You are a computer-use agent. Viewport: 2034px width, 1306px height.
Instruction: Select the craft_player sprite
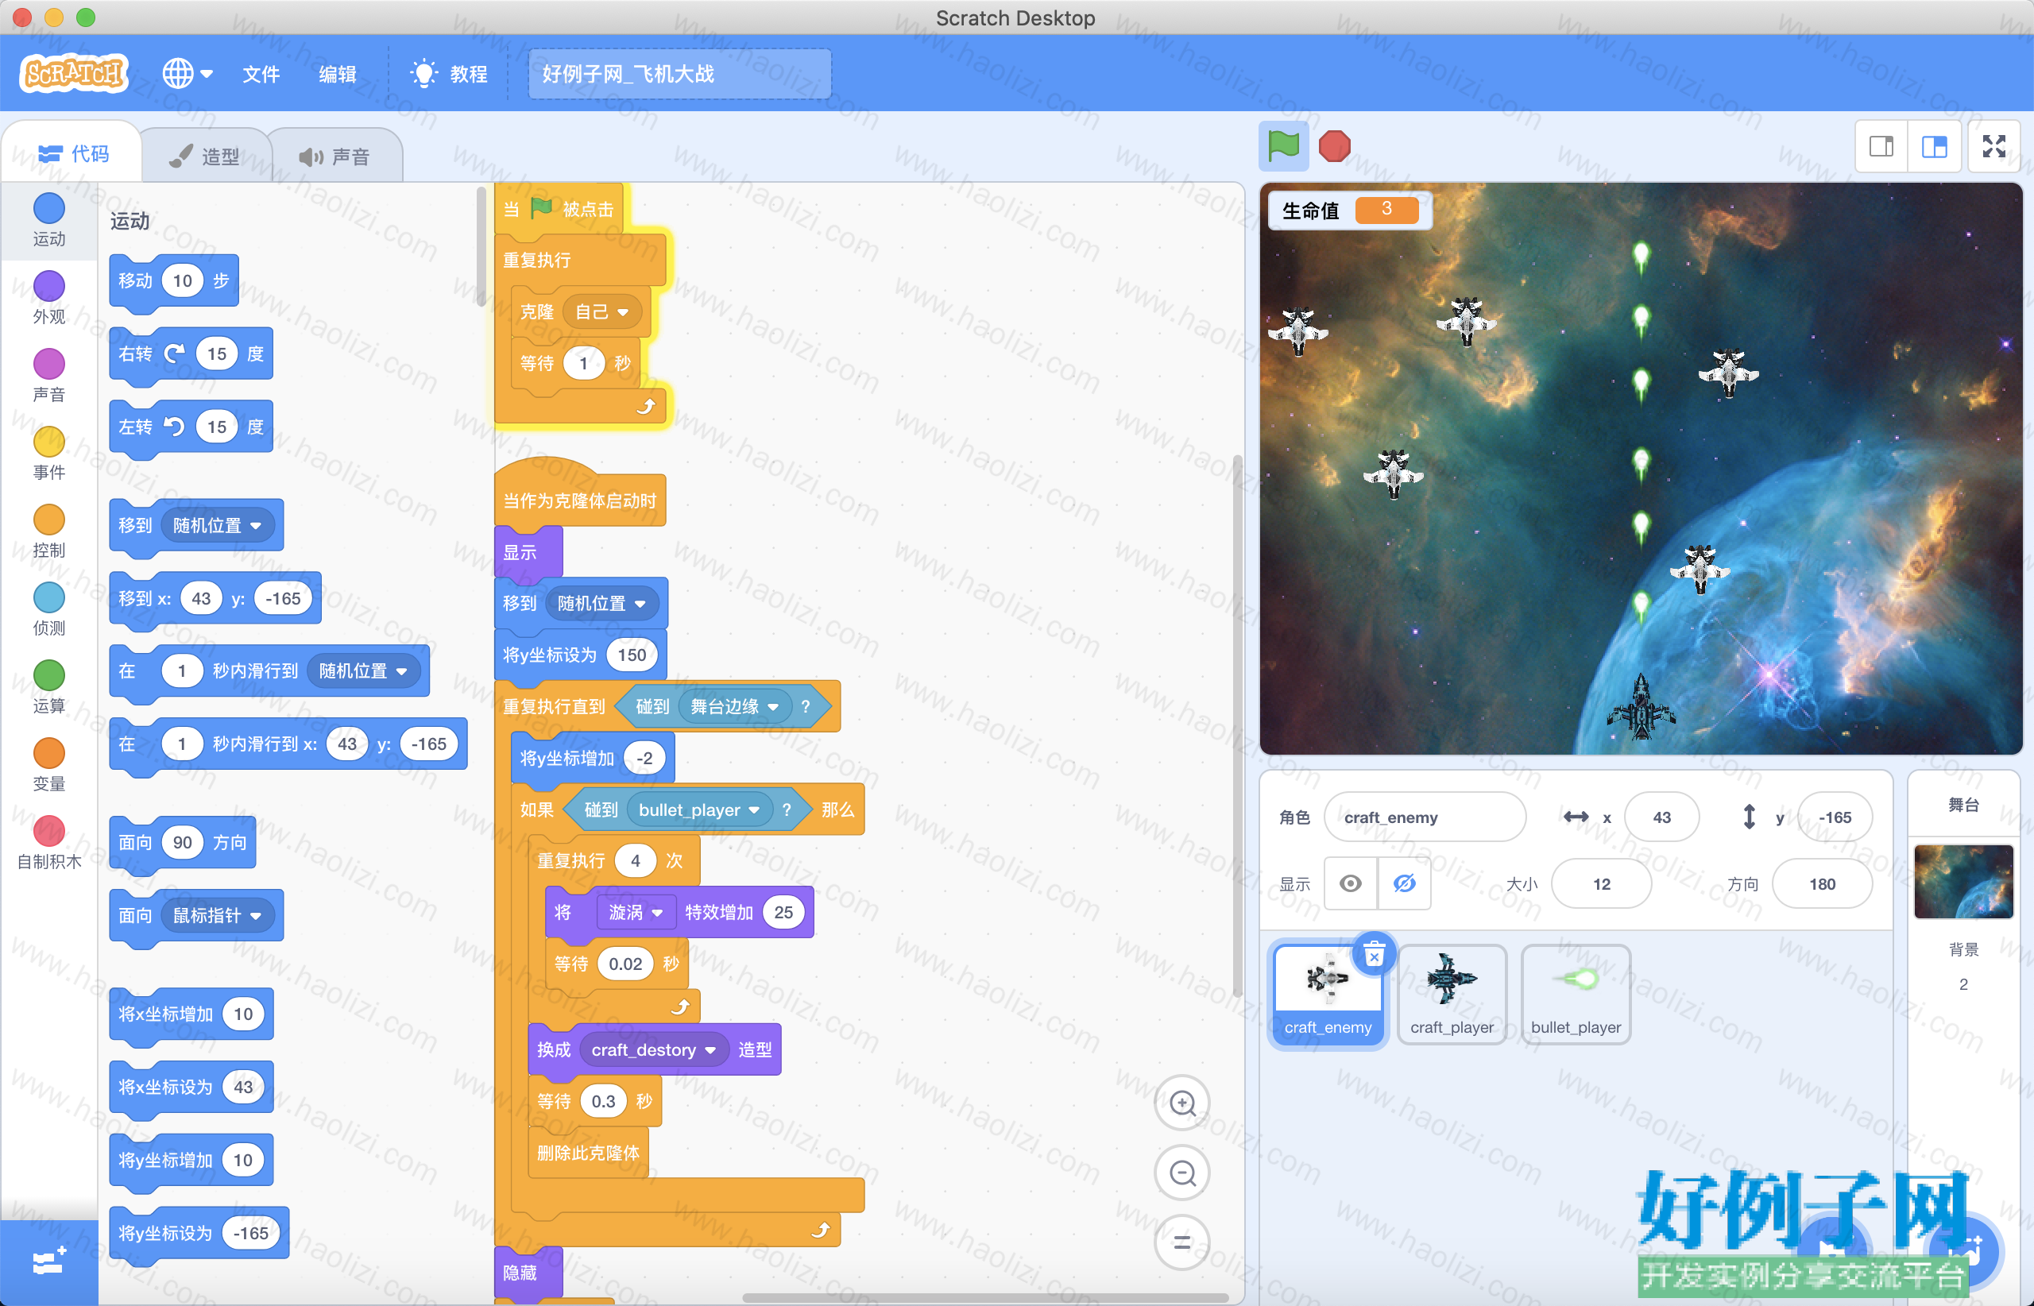pos(1452,994)
